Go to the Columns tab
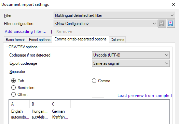 point(117,40)
